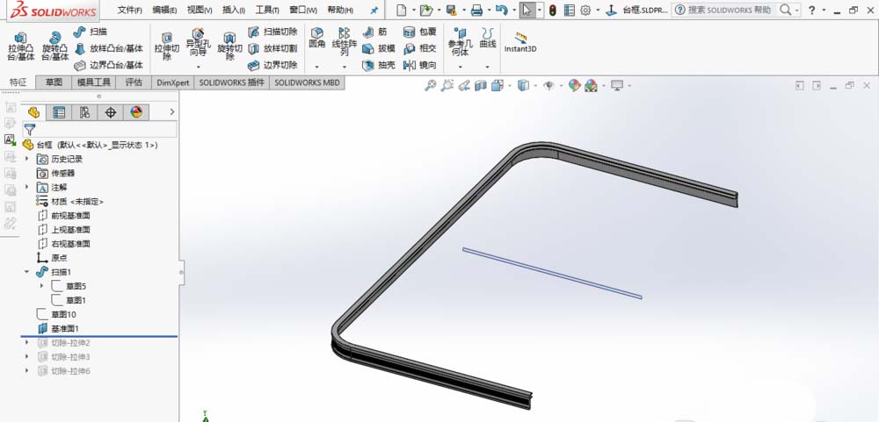Select the Draft (拔模) tool
This screenshot has height=422, width=879.
click(379, 49)
